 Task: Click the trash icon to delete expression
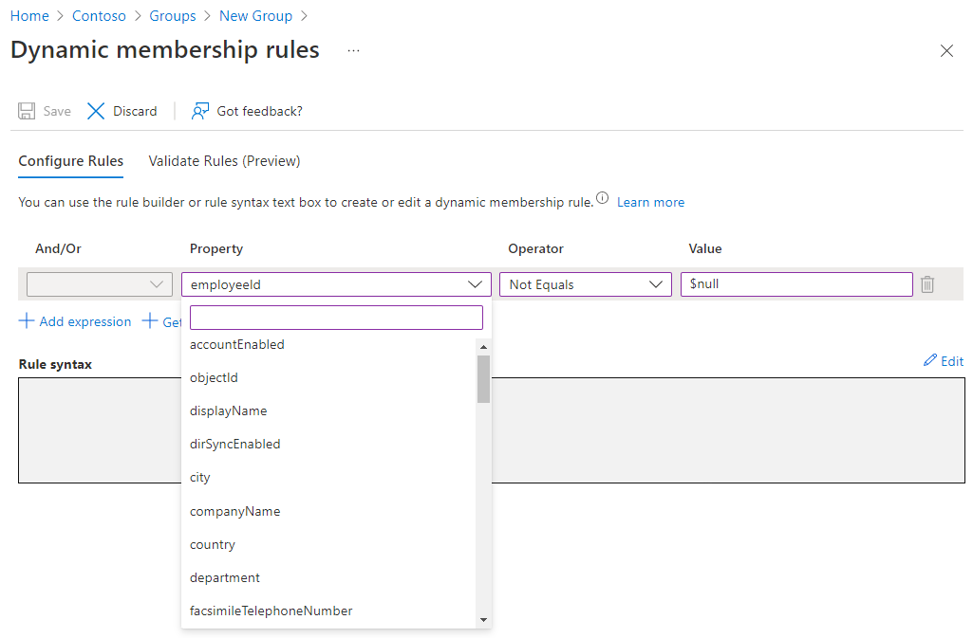(927, 284)
